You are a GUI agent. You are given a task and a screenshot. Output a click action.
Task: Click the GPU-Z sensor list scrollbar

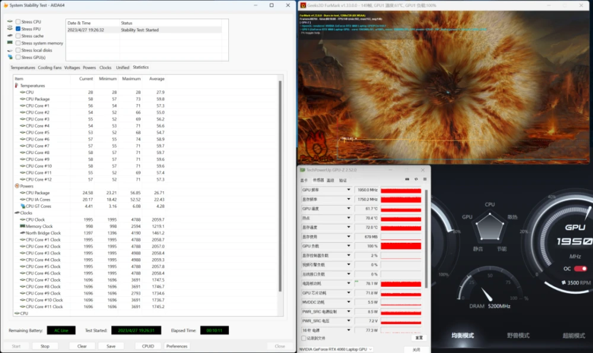tap(426, 239)
